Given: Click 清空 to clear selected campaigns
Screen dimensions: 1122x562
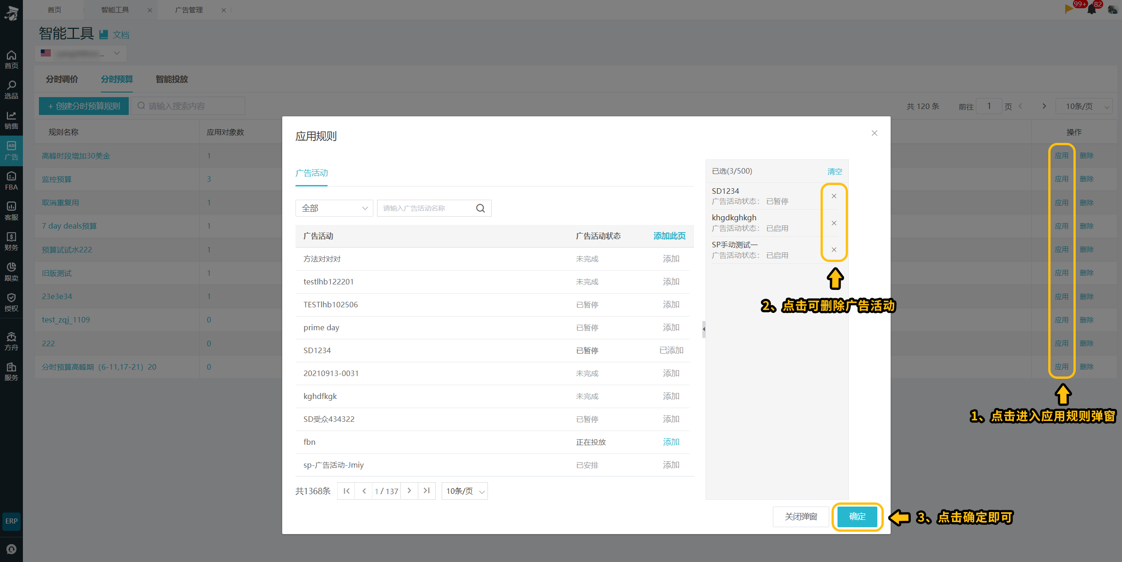Looking at the screenshot, I should tap(835, 171).
